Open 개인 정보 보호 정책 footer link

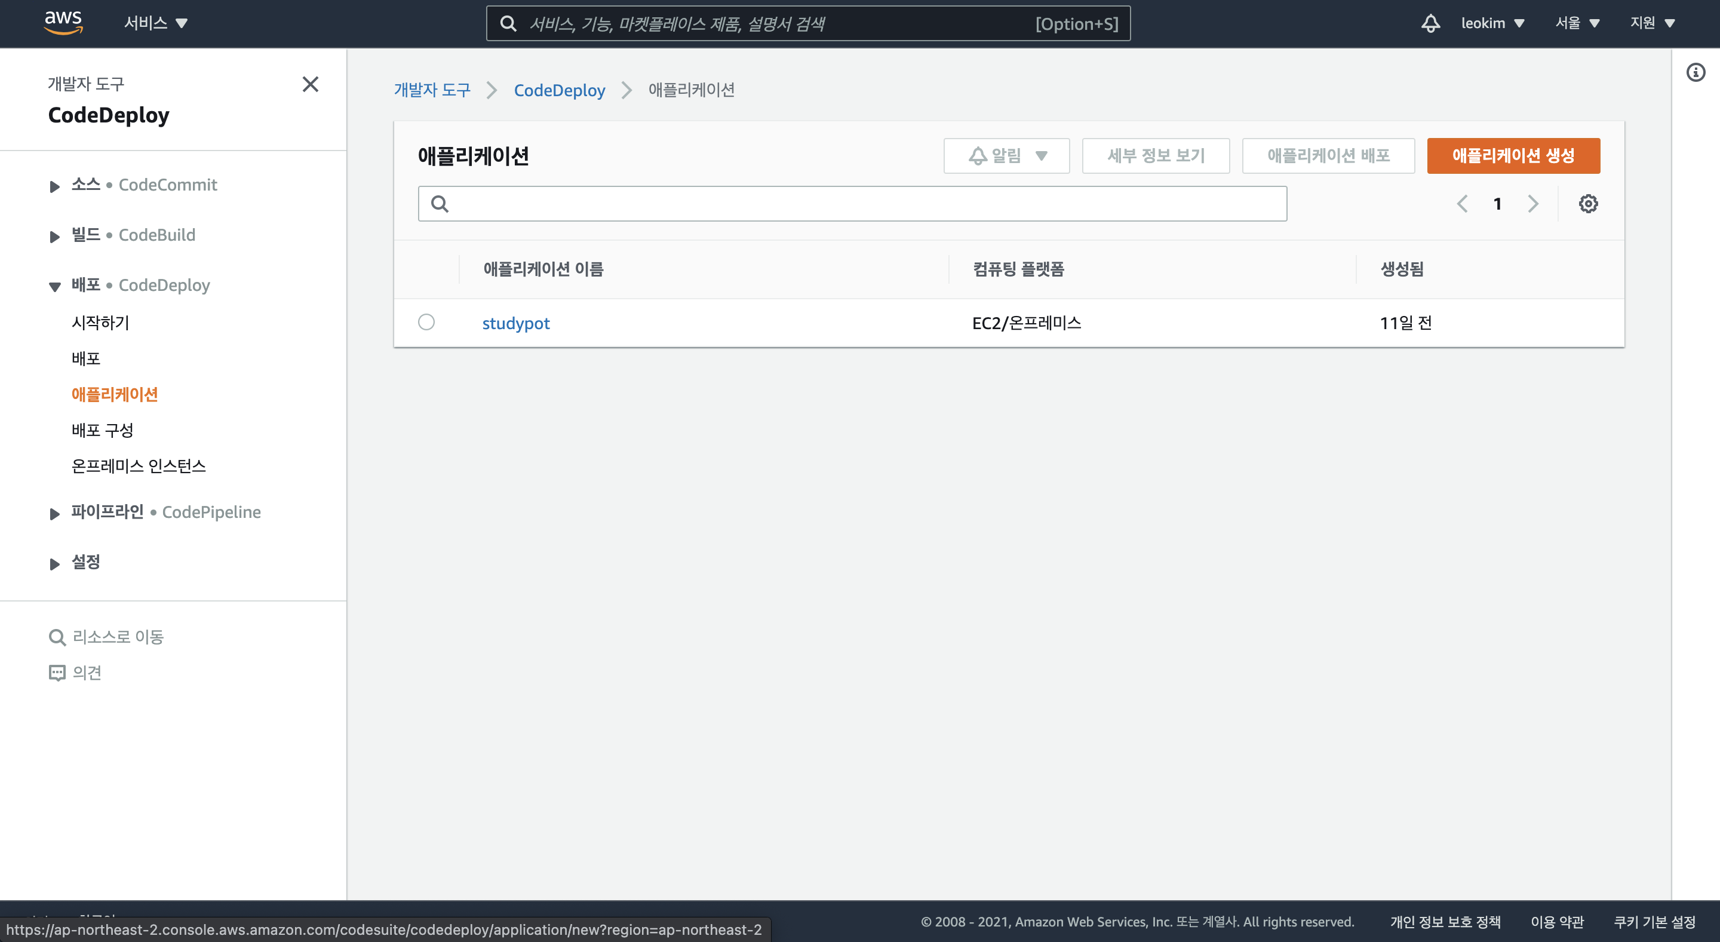pyautogui.click(x=1445, y=922)
